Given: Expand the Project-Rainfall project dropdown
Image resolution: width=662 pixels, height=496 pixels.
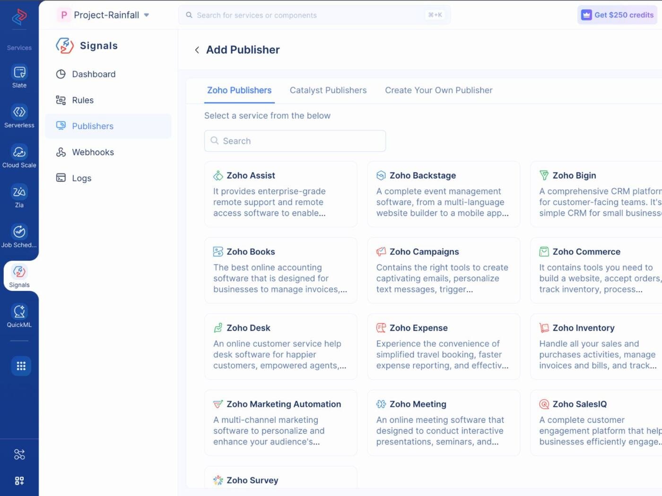Looking at the screenshot, I should pos(103,15).
